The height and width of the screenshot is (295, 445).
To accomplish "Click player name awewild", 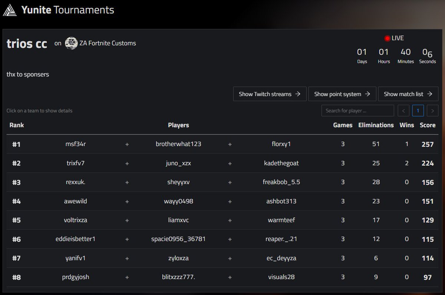I will [76, 201].
